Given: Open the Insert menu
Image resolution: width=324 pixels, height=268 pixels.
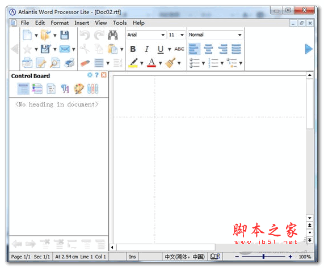Looking at the screenshot, I should [x=82, y=23].
